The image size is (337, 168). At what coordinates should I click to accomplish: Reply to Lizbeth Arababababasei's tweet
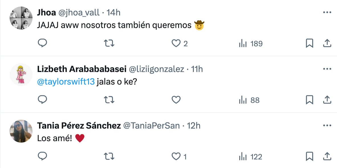[42, 100]
